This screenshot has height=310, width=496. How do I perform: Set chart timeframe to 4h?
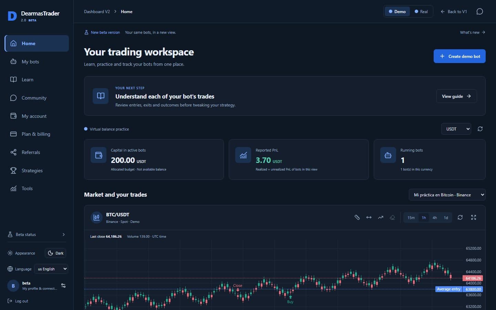[435, 218]
